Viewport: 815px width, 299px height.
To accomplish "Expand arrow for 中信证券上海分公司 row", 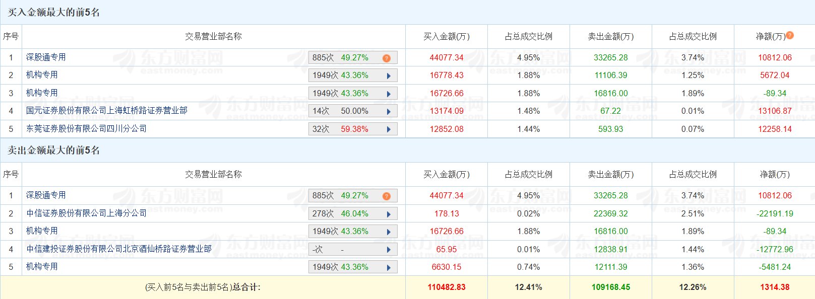I will click(x=389, y=214).
